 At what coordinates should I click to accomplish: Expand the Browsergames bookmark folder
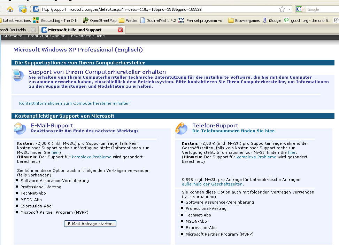click(x=244, y=21)
